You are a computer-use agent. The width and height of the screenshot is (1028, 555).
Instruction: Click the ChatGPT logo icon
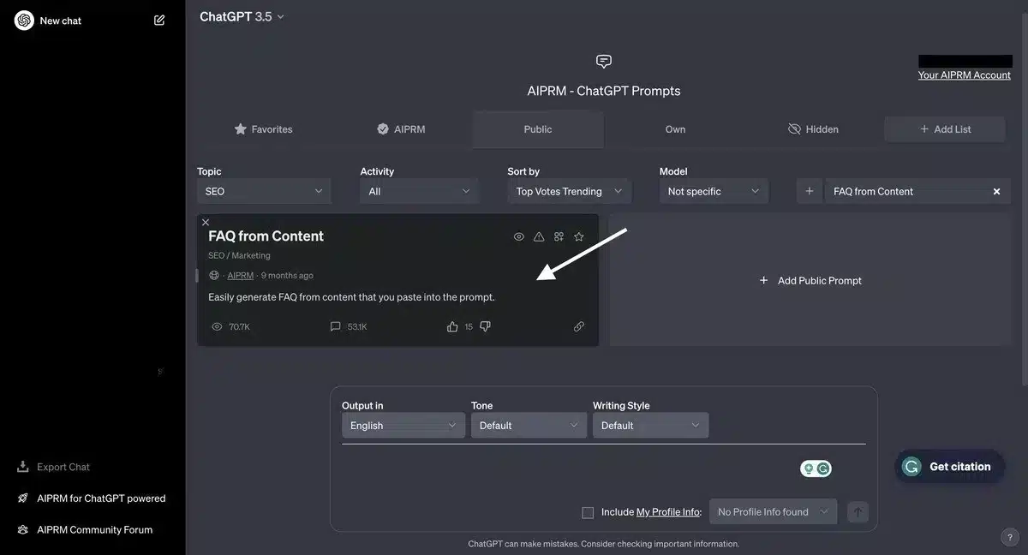click(24, 21)
